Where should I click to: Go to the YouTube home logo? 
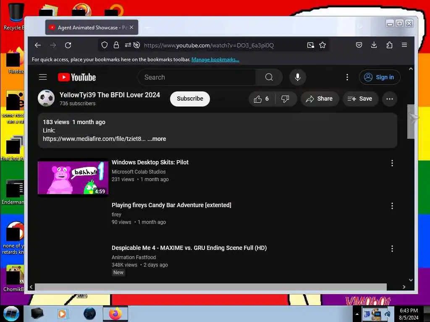coord(77,77)
